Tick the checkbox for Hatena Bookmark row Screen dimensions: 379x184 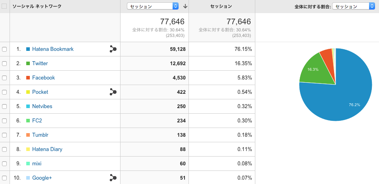pos(4,49)
